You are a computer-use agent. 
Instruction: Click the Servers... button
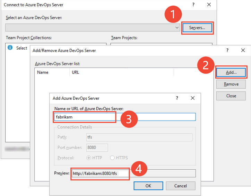(x=197, y=28)
